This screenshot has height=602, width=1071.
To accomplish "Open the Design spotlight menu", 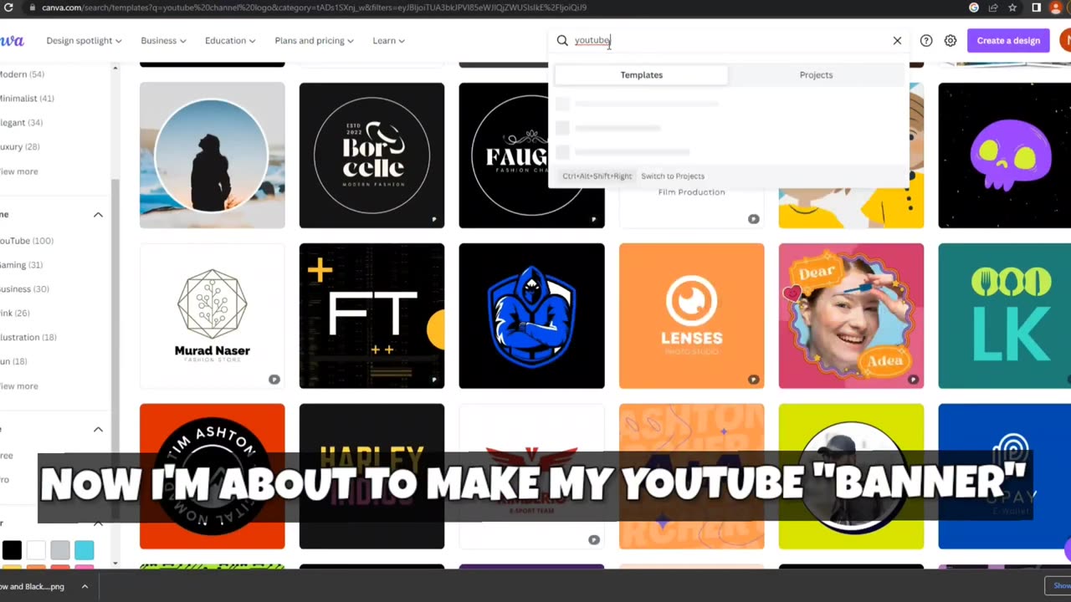I will (84, 40).
